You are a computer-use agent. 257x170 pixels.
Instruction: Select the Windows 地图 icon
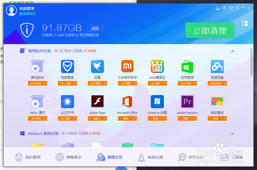click(x=157, y=102)
